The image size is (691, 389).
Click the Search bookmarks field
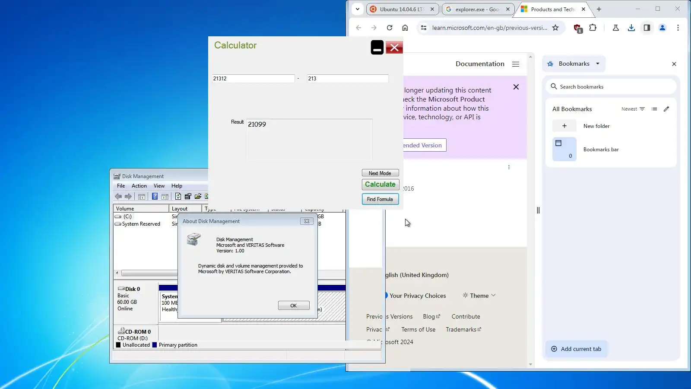point(611,86)
